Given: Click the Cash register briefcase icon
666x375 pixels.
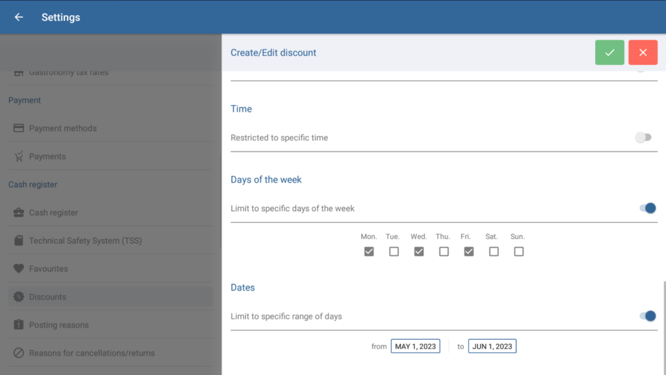Looking at the screenshot, I should [x=19, y=213].
